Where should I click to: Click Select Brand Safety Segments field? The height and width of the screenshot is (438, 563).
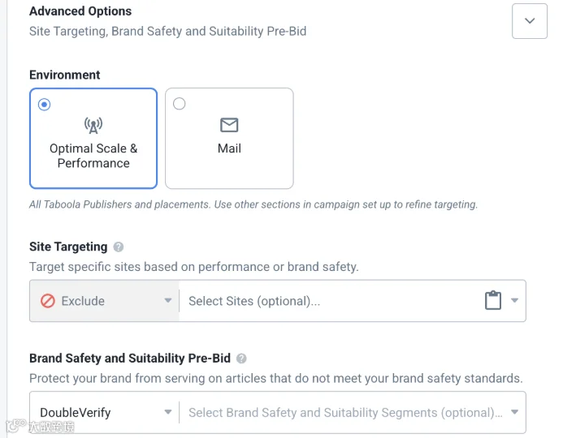pos(344,412)
